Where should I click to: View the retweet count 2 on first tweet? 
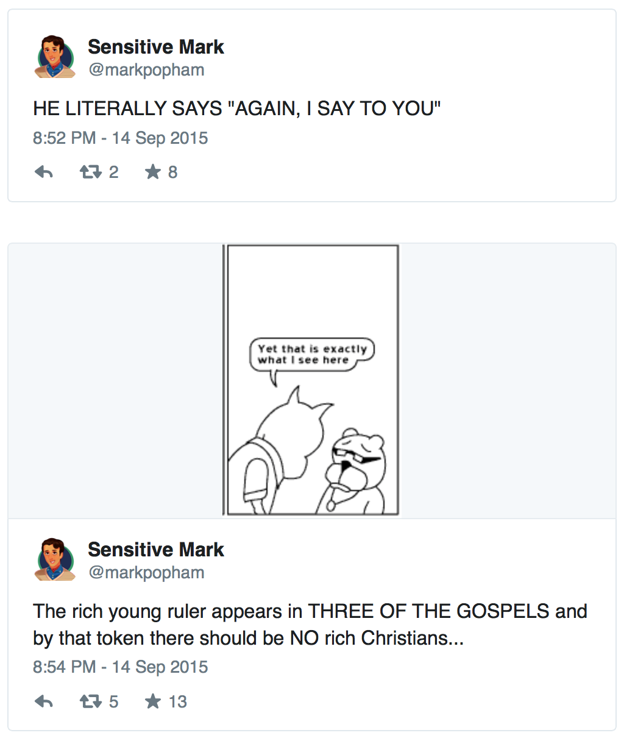[x=114, y=172]
